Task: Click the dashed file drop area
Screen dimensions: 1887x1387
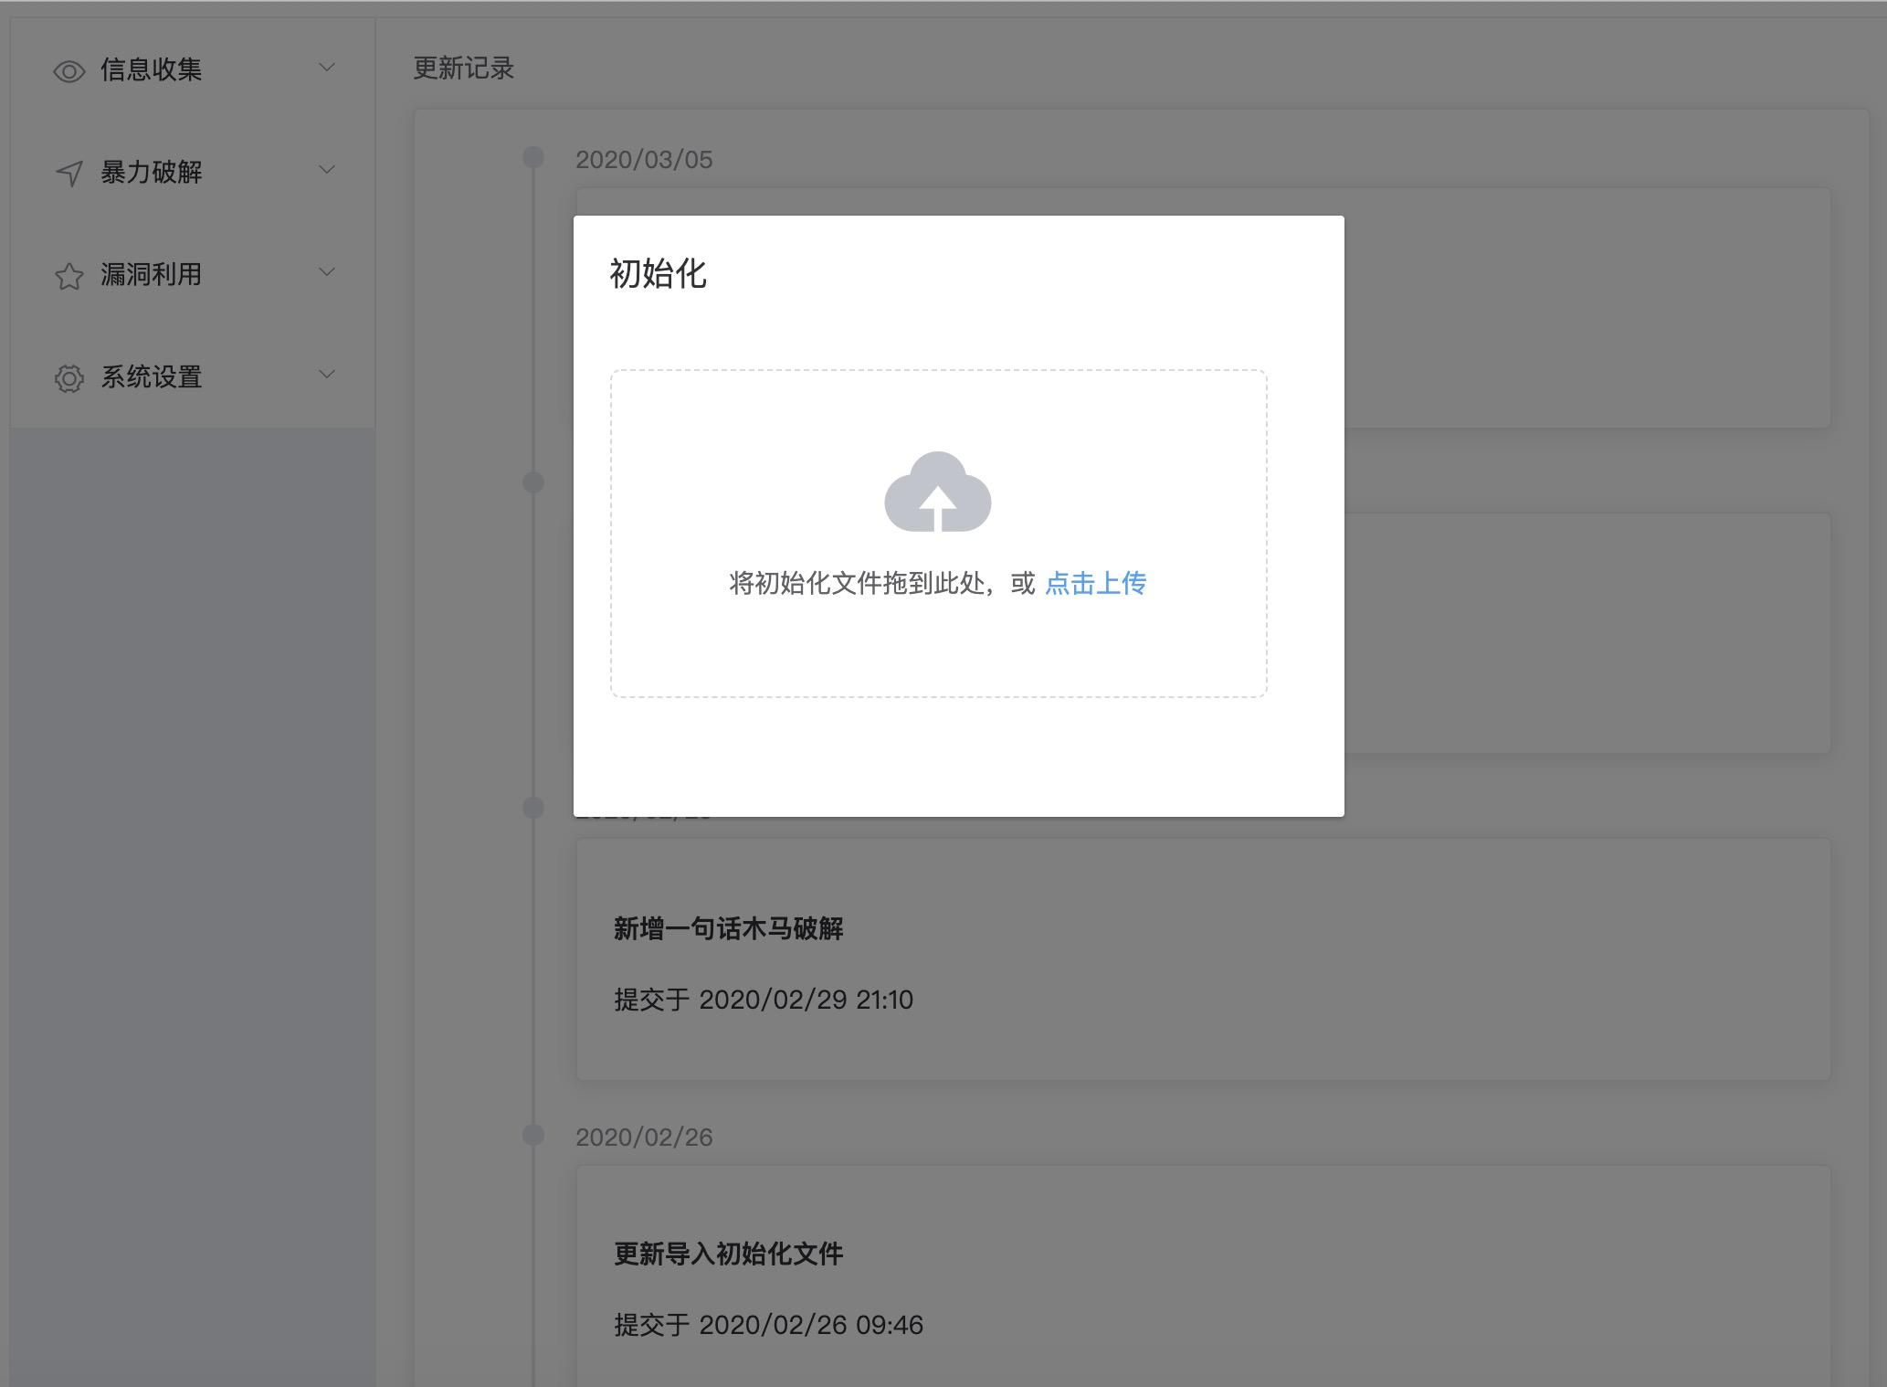Action: (x=938, y=649)
